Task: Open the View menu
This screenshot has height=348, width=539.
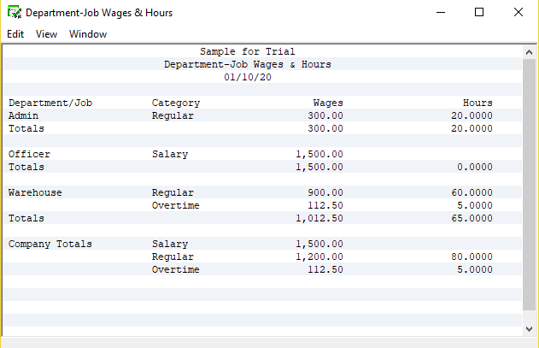Action: (x=46, y=34)
